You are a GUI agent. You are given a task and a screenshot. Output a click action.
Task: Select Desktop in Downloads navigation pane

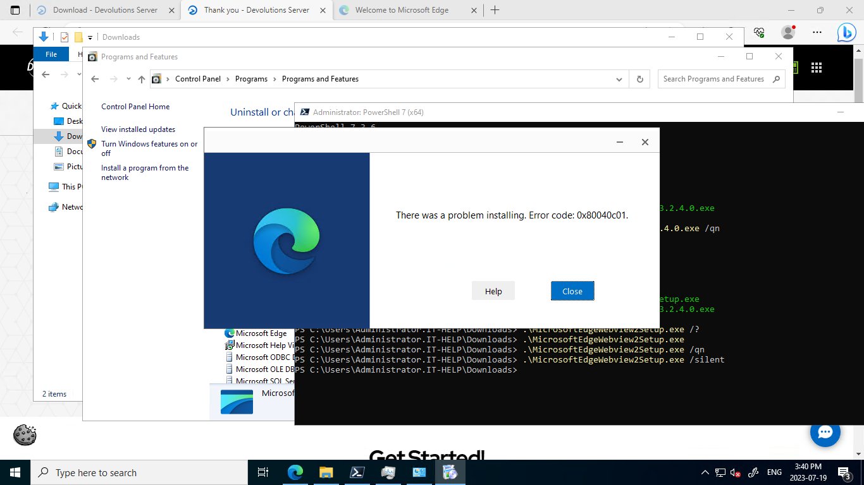[x=68, y=121]
